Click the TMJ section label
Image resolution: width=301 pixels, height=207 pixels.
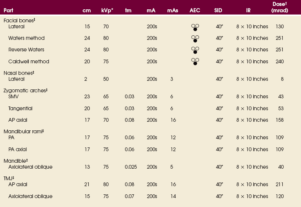[x=9, y=178]
